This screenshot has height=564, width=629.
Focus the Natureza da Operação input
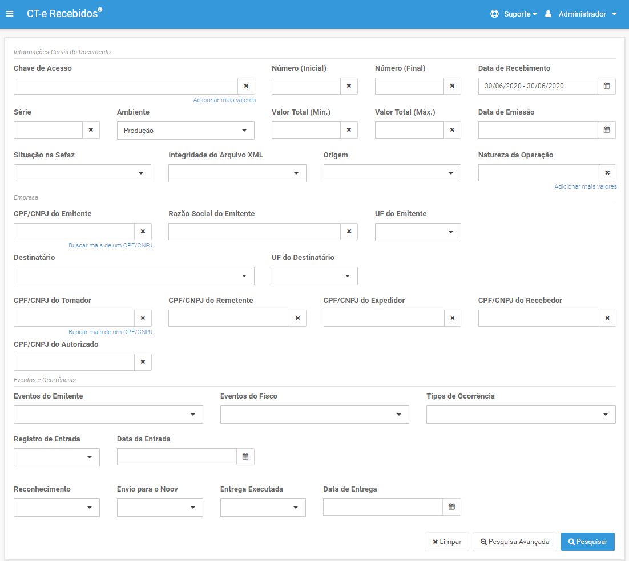point(538,173)
